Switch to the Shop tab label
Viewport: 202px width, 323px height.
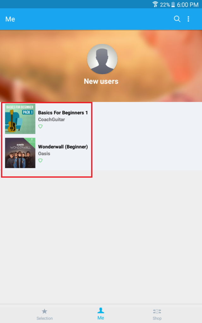[157, 318]
